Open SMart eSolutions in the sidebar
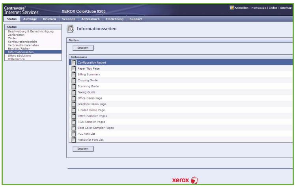Viewport: 295px width, 187px height. pyautogui.click(x=19, y=56)
